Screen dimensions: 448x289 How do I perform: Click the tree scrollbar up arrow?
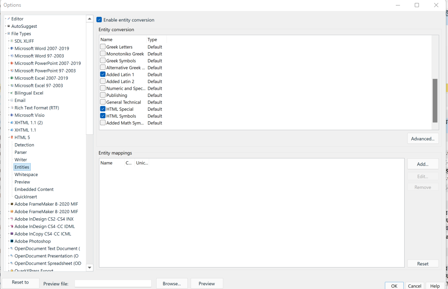pos(89,19)
